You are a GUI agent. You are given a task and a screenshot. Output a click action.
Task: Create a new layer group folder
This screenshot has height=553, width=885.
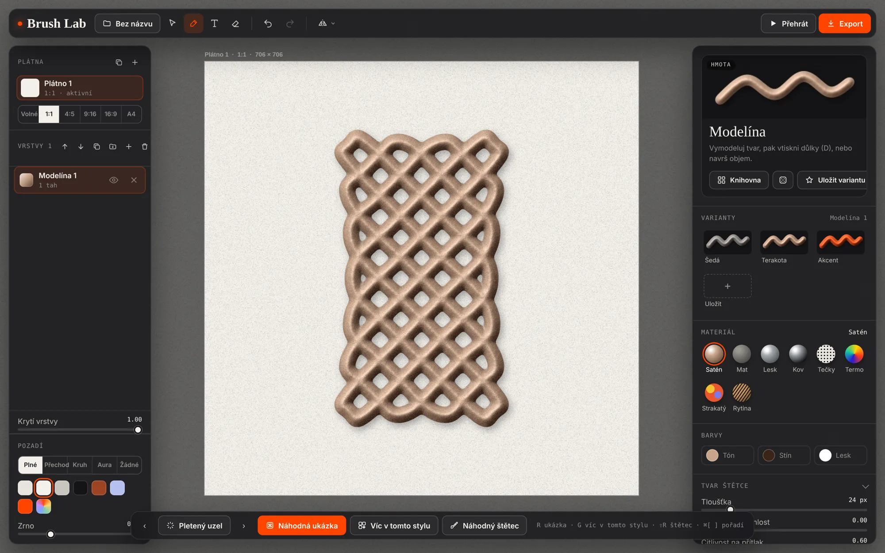[x=113, y=146]
